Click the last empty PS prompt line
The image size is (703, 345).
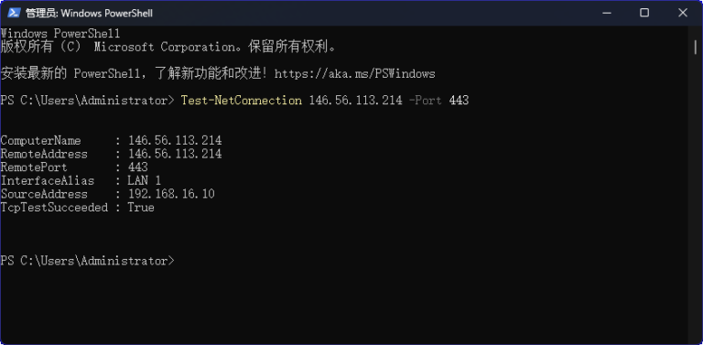pos(88,261)
